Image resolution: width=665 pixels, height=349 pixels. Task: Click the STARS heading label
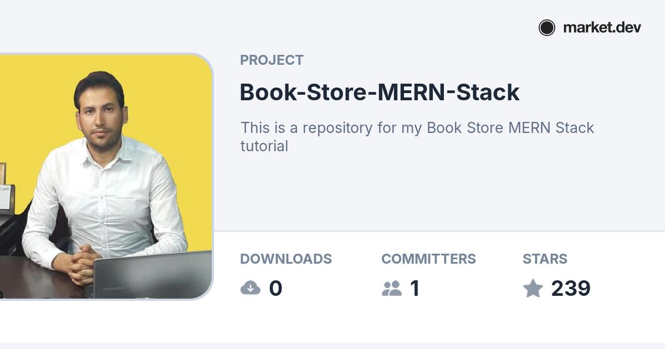tap(545, 259)
